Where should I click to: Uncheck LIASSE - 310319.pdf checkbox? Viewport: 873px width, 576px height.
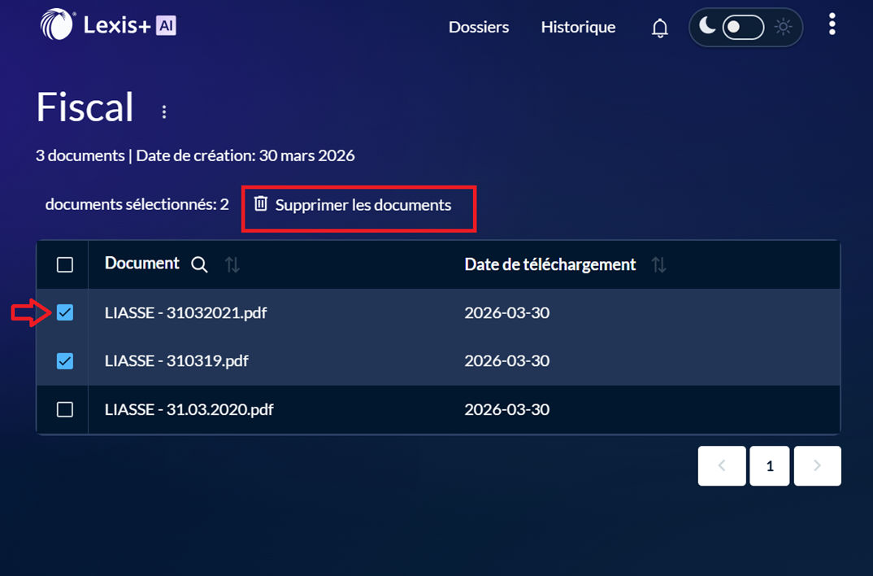(x=65, y=361)
